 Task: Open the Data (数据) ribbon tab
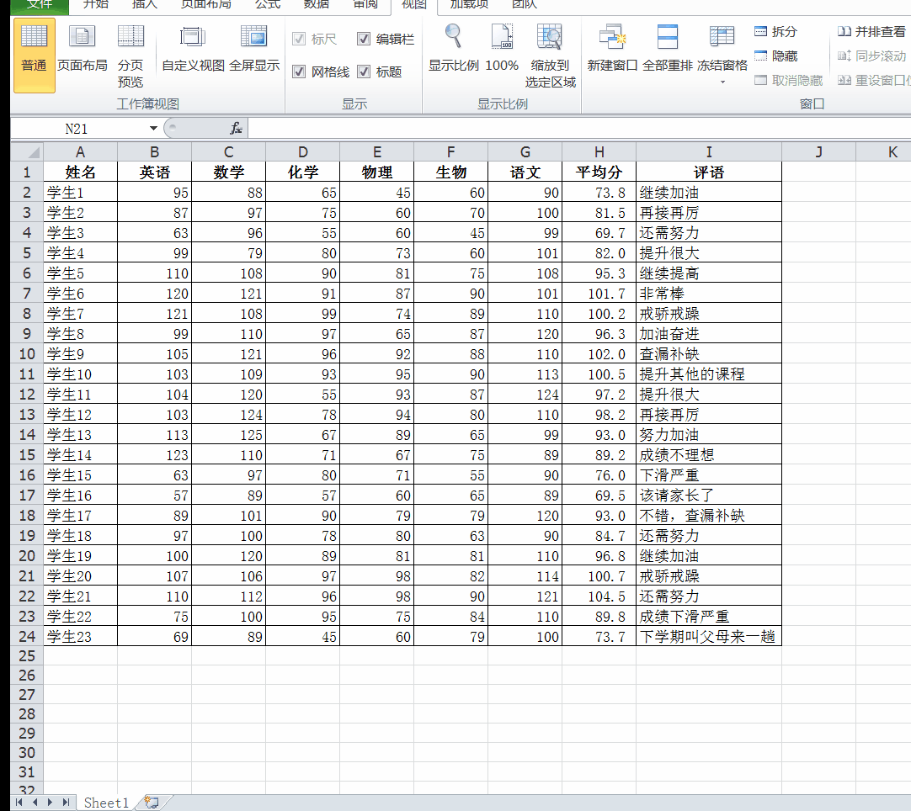tap(317, 5)
